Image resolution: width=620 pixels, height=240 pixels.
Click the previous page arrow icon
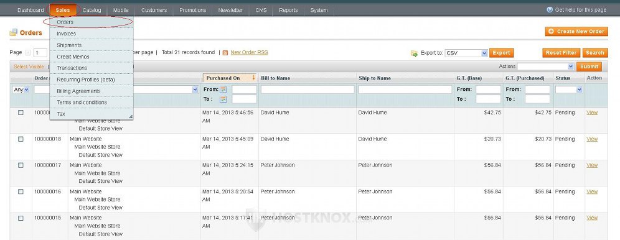(x=28, y=52)
